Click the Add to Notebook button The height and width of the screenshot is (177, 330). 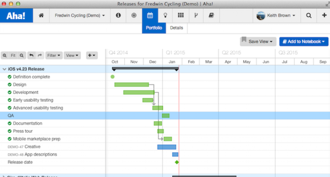coord(304,41)
